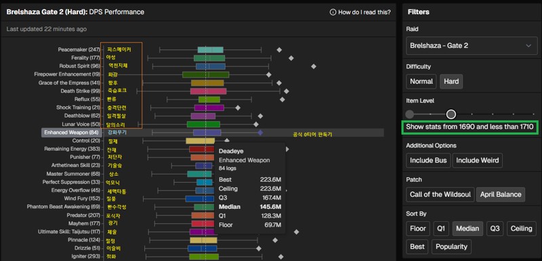Image resolution: width=542 pixels, height=261 pixels.
Task: Click the Drizzle (51) row label
Action: coord(87,248)
